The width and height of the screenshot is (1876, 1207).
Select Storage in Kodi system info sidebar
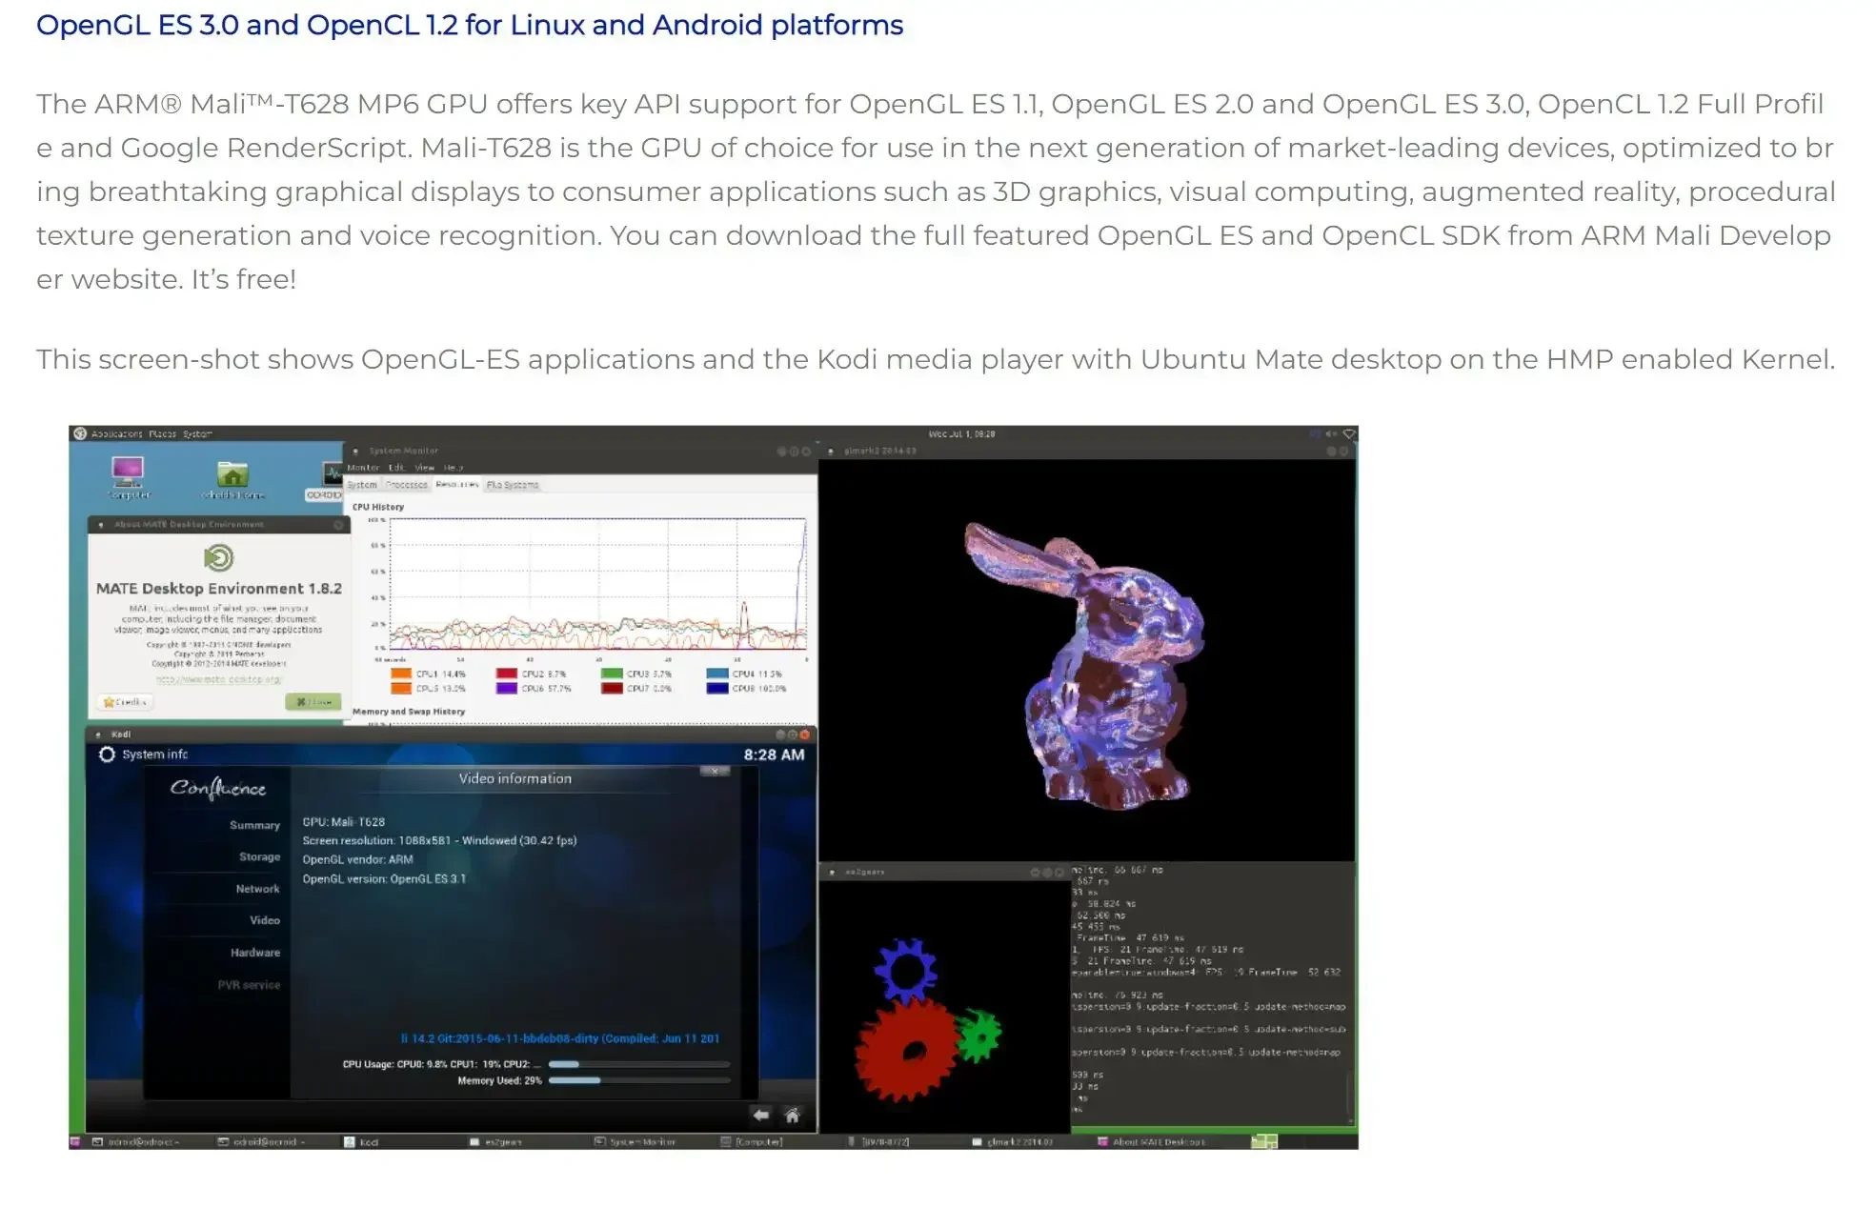(x=259, y=856)
